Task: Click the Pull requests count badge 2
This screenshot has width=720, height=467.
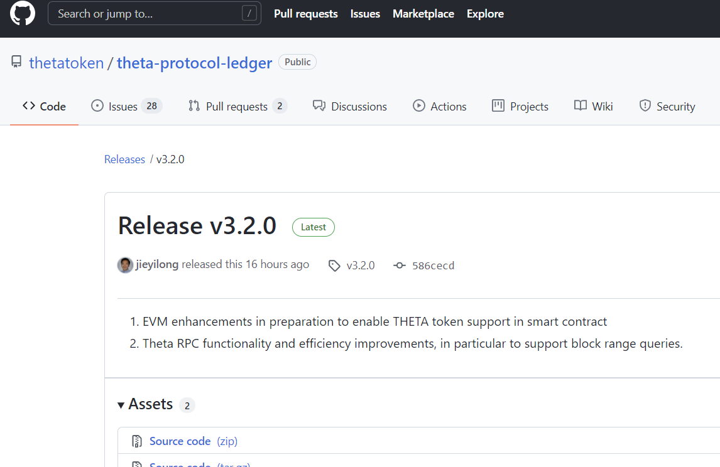Action: 280,106
